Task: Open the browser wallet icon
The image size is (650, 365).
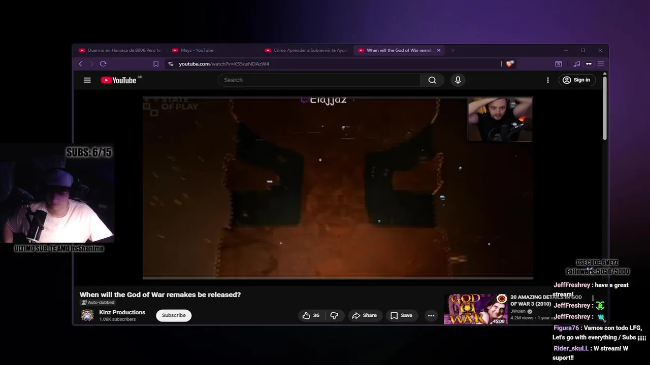Action: (559, 64)
